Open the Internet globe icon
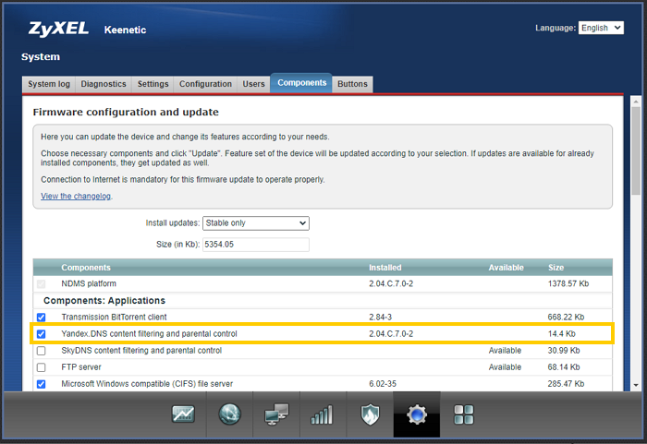 click(229, 415)
